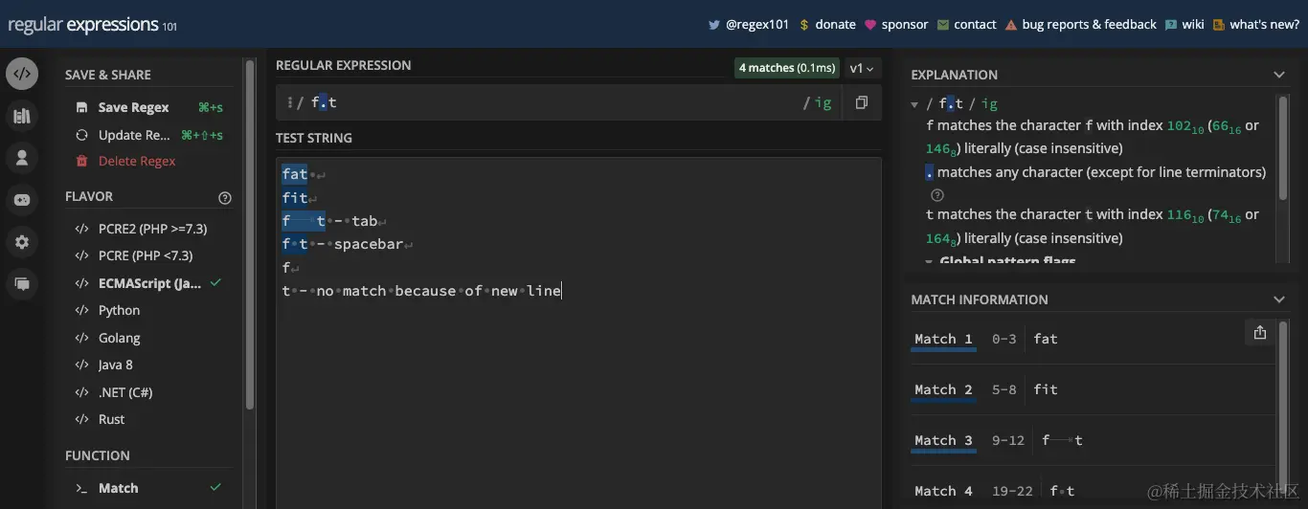Open flavor help question mark icon
Viewport: 1308px width, 509px height.
click(x=225, y=198)
